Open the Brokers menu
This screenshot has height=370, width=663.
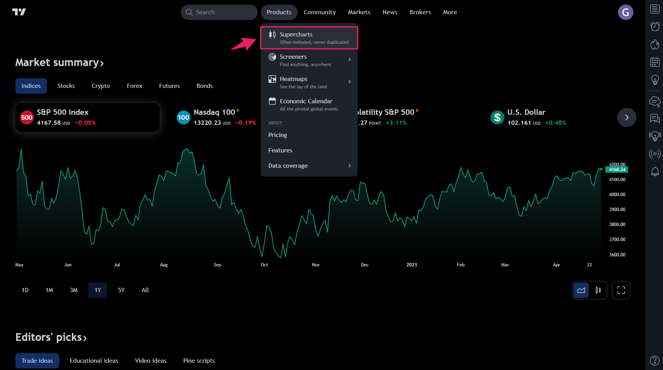tap(420, 12)
